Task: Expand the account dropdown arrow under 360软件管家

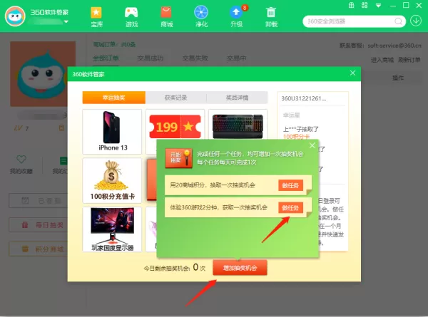Action: [66, 21]
